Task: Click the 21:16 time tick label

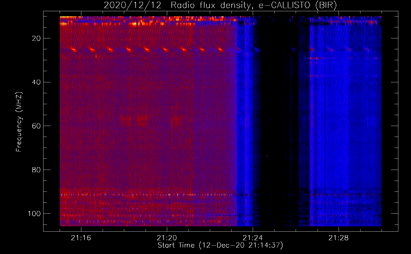Action: (81, 238)
